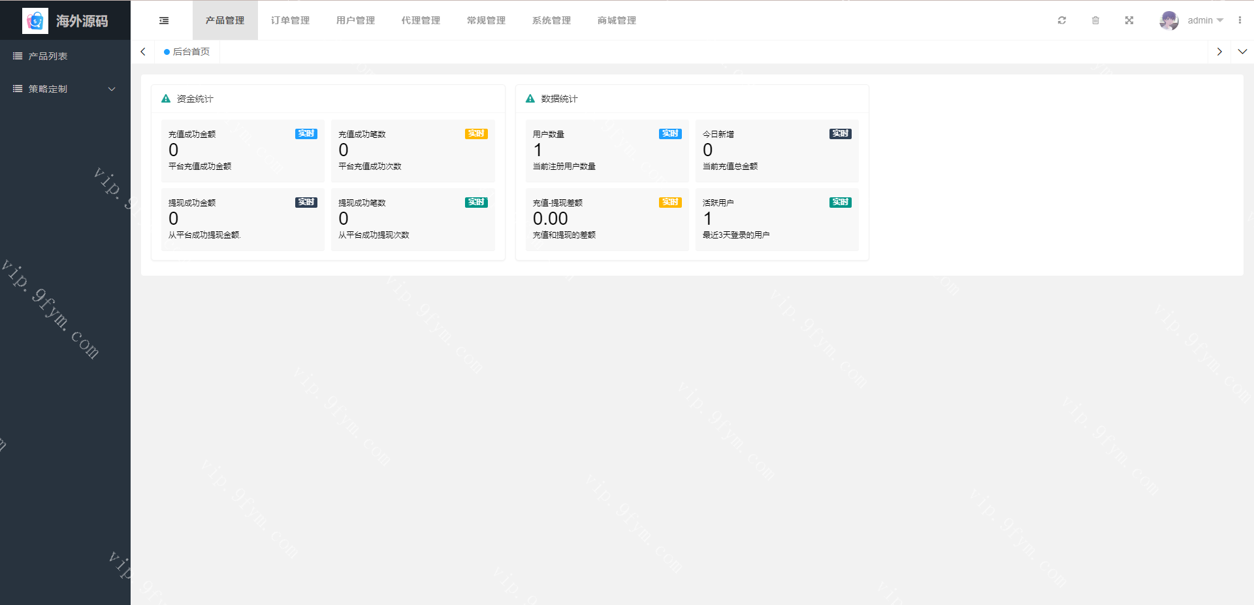
Task: Select the 系统管理 top menu
Action: pos(551,21)
